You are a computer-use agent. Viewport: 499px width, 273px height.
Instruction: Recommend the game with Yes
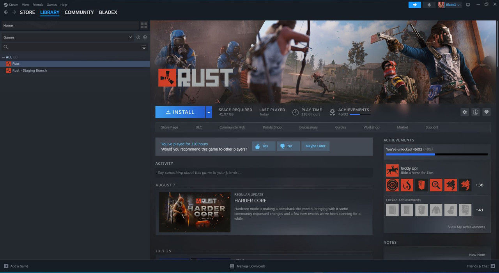[x=264, y=146]
